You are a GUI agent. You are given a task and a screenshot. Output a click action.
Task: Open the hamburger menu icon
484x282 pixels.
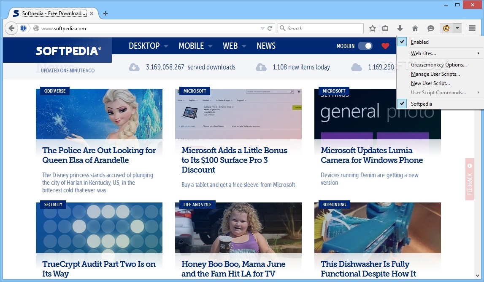[472, 28]
